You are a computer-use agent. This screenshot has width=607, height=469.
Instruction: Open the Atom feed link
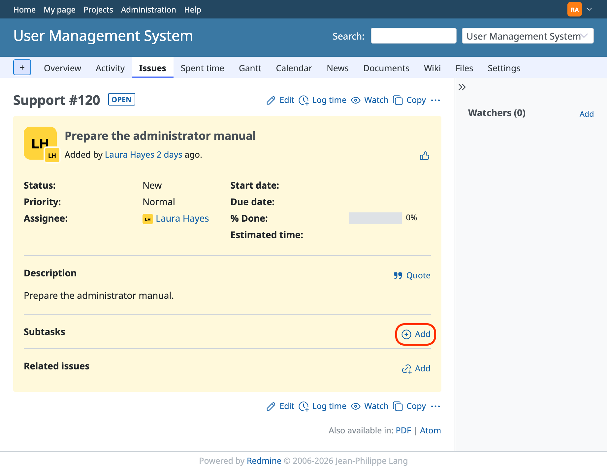(431, 430)
